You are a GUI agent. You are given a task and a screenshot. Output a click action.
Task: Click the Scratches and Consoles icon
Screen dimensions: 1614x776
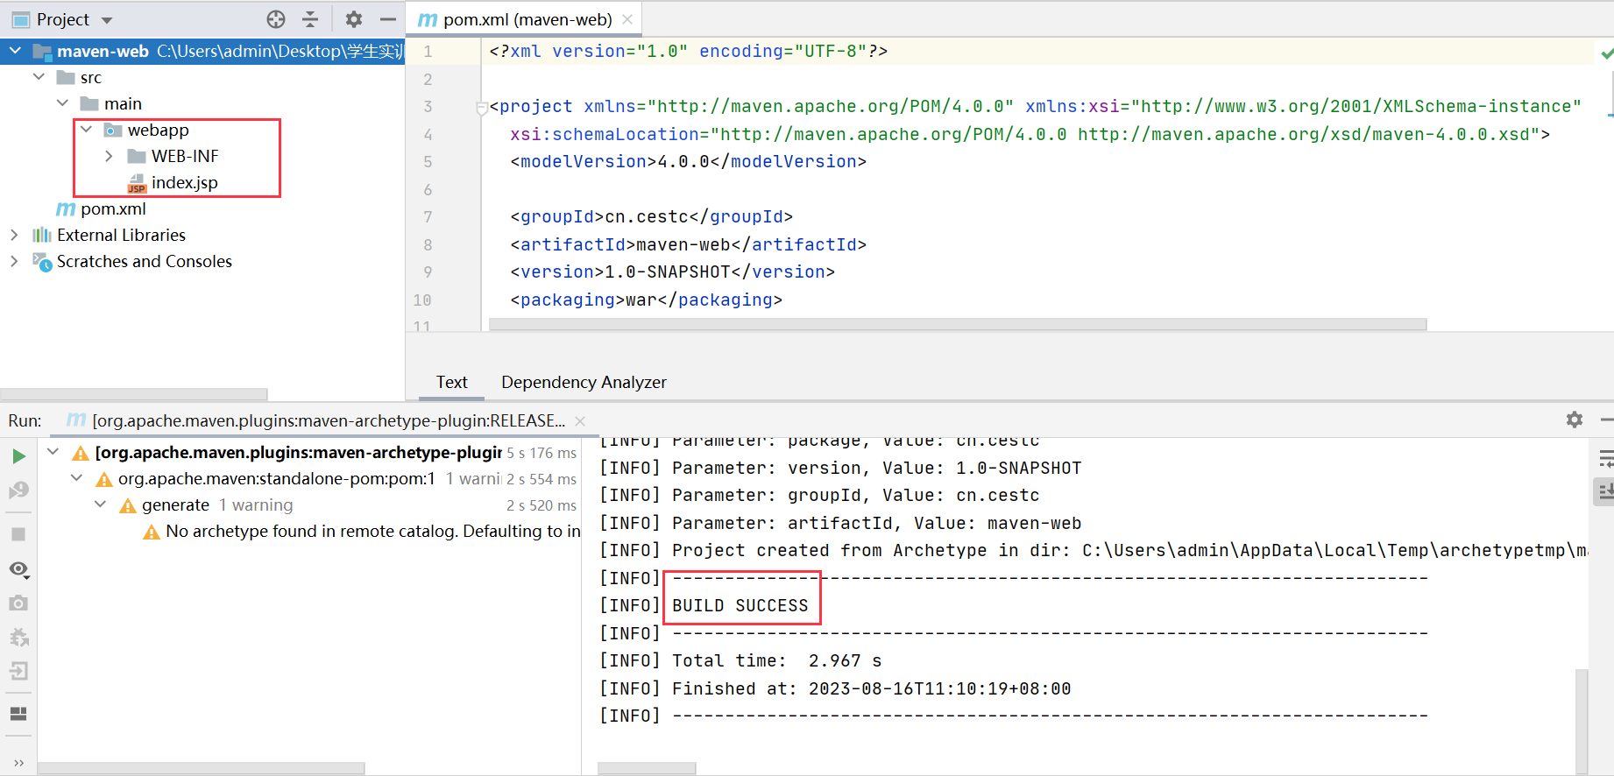[42, 261]
